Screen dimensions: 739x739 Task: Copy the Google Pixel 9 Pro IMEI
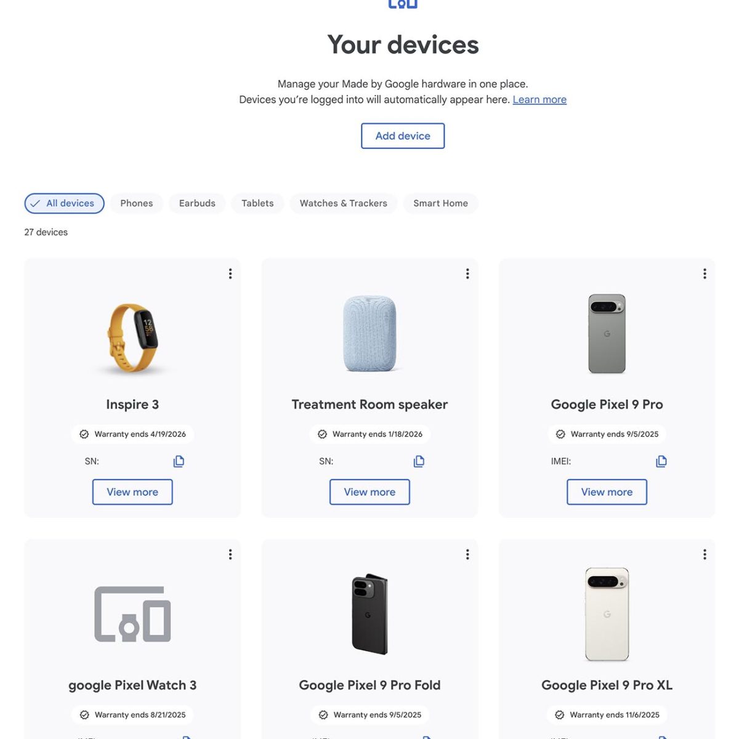(661, 461)
